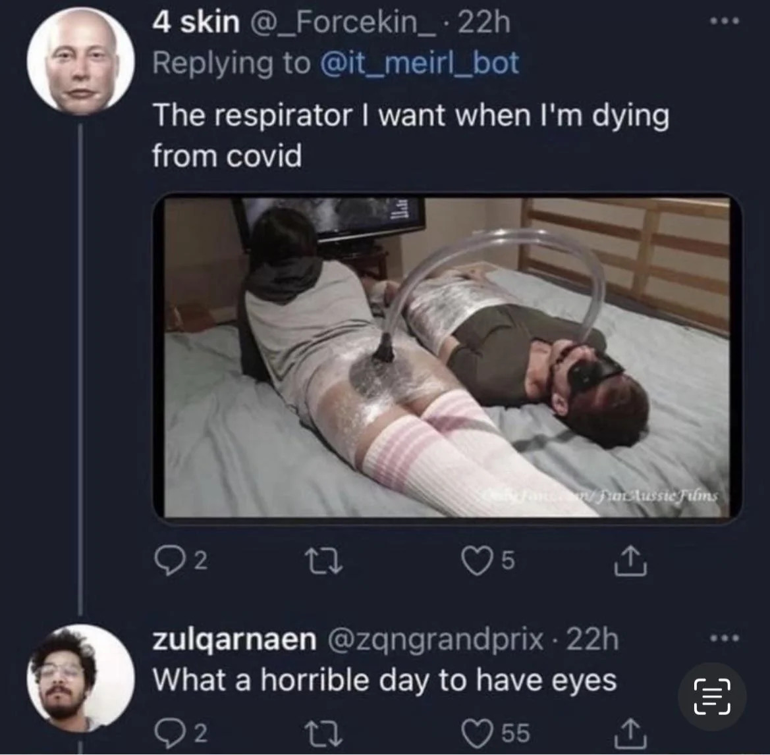The height and width of the screenshot is (755, 770).
Task: Open more options for 4 skin tweet
Action: coord(725,22)
